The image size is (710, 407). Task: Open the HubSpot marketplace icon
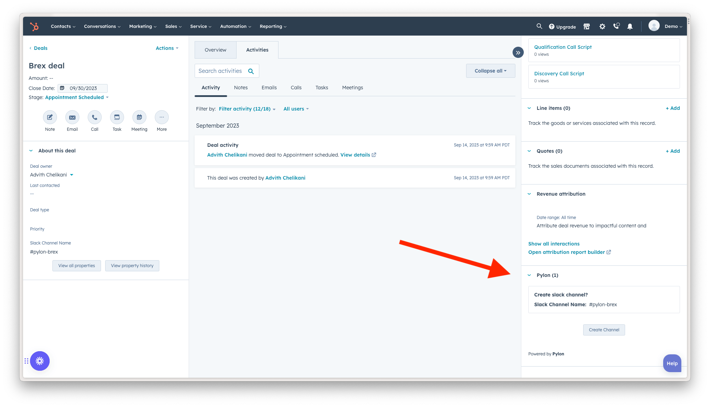587,27
